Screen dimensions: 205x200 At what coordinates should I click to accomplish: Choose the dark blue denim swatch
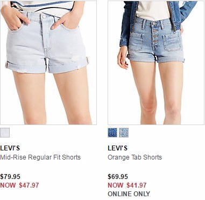pos(112,133)
